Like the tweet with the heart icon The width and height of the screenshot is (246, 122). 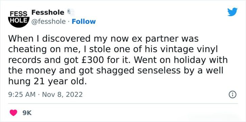pos(14,113)
